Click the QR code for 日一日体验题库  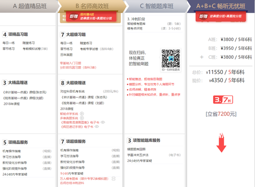pyautogui.click(x=171, y=59)
